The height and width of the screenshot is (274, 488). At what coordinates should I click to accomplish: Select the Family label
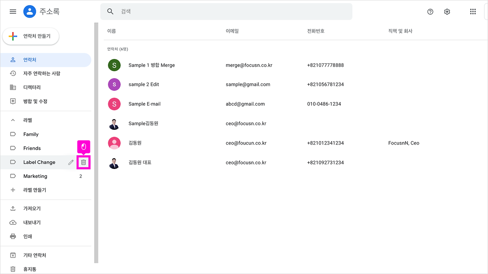tap(31, 134)
